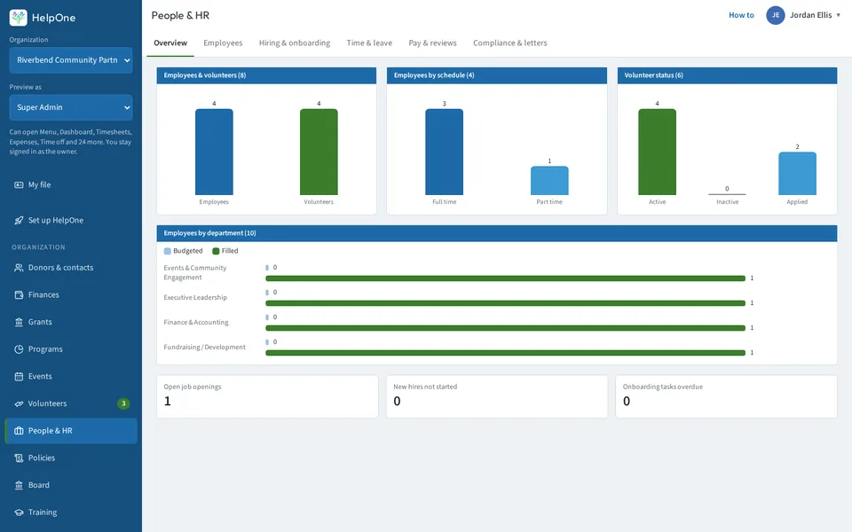Click the Set up HelpOne rocket icon
This screenshot has width=852, height=532.
[19, 220]
